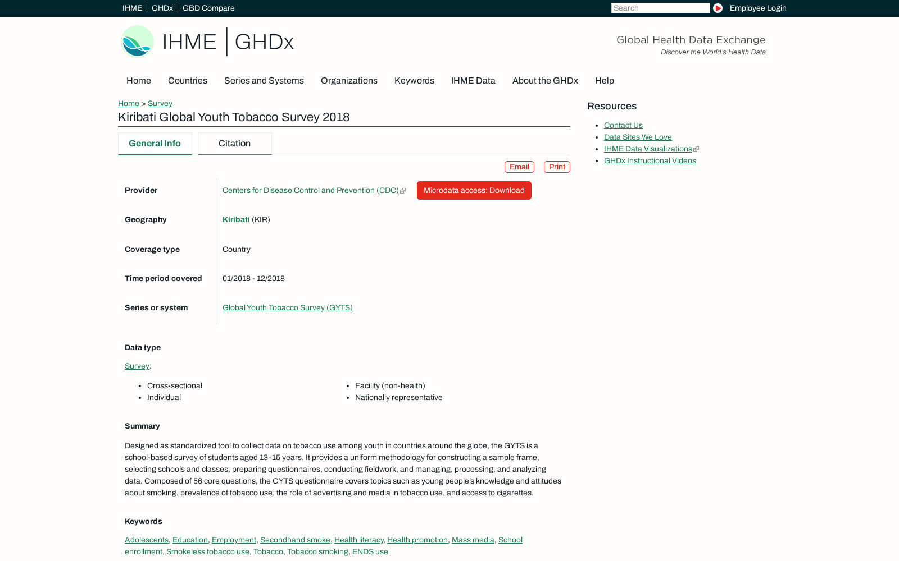Open the Kiribati geography link
The width and height of the screenshot is (899, 561).
coord(236,220)
